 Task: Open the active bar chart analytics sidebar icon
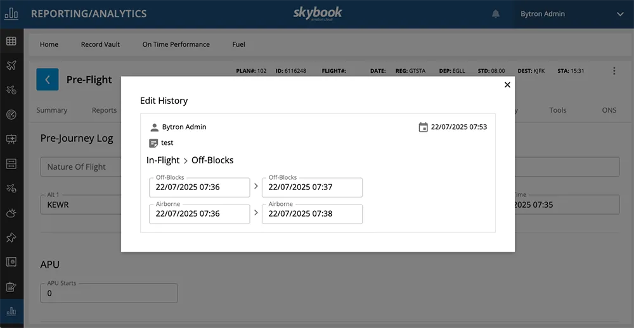click(11, 311)
